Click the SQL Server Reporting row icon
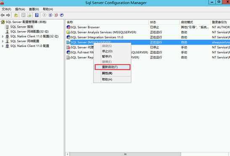 69,57
